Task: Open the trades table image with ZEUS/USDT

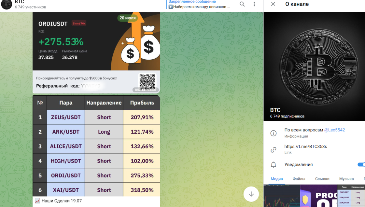Action: pos(96,146)
